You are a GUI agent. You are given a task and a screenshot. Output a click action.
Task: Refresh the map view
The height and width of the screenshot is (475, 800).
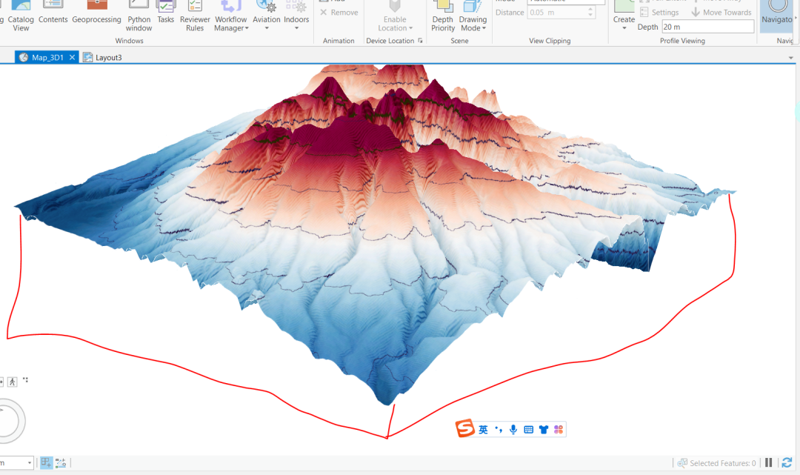[x=787, y=462]
